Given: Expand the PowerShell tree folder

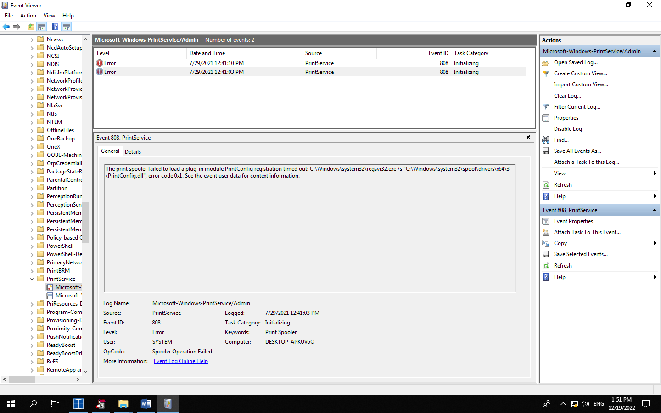Looking at the screenshot, I should 32,246.
